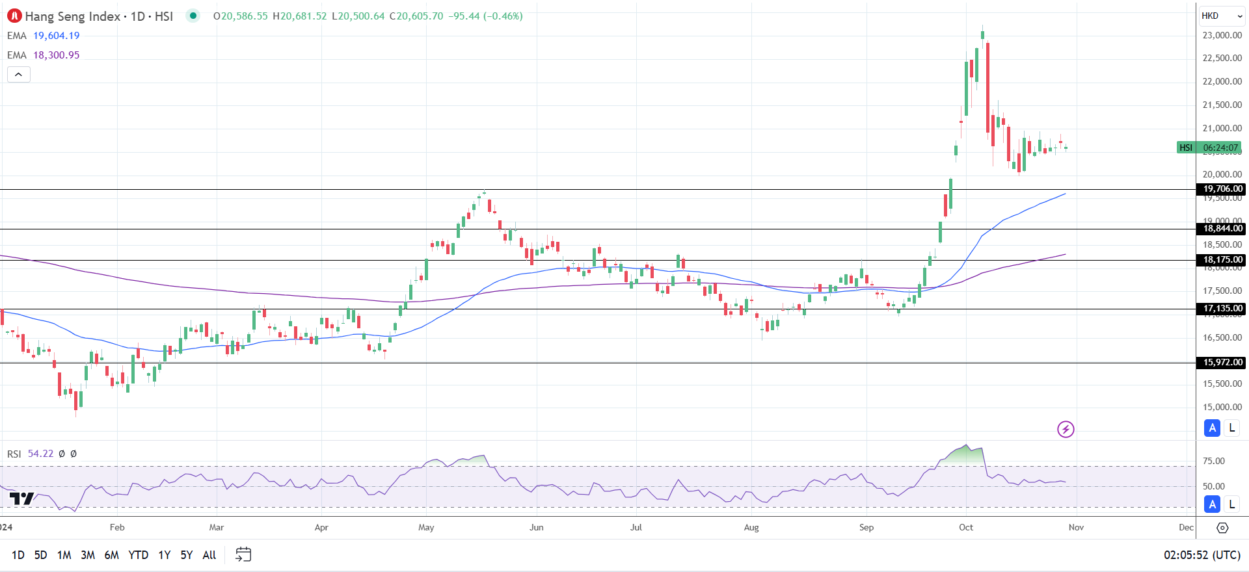Screen dimensions: 1249x572
Task: Toggle log scale L on RSI pane
Action: (1231, 504)
